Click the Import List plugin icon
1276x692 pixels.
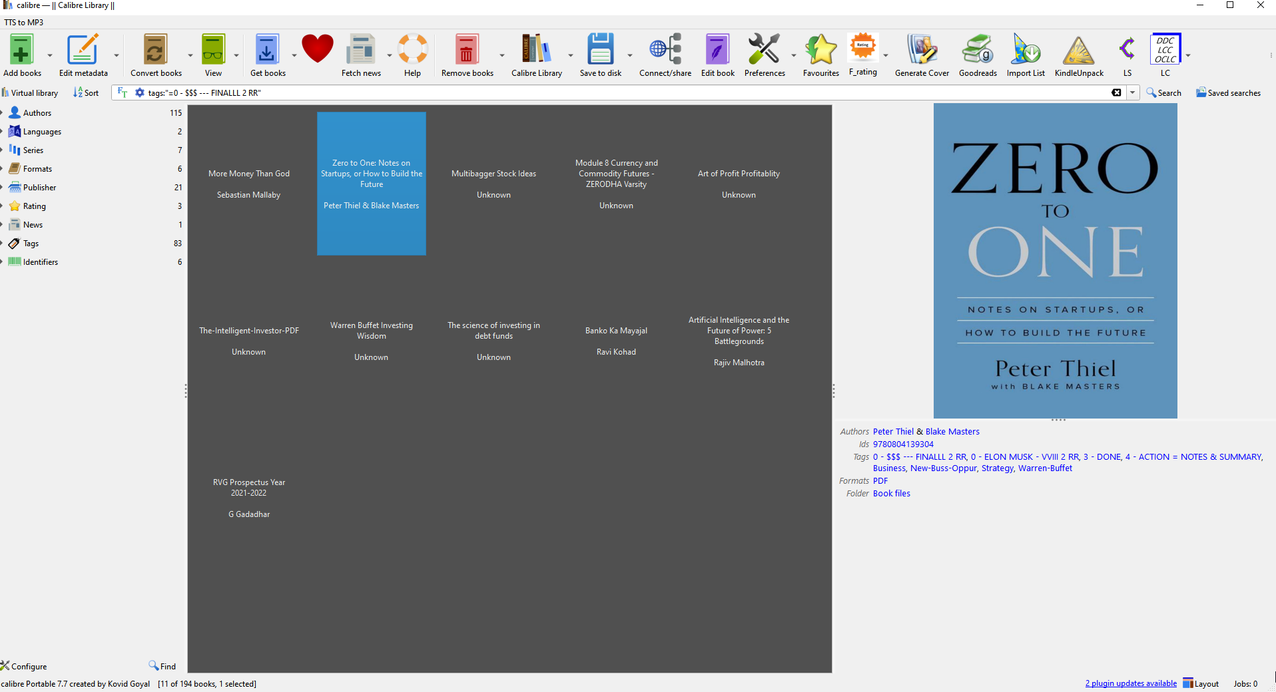pos(1026,49)
